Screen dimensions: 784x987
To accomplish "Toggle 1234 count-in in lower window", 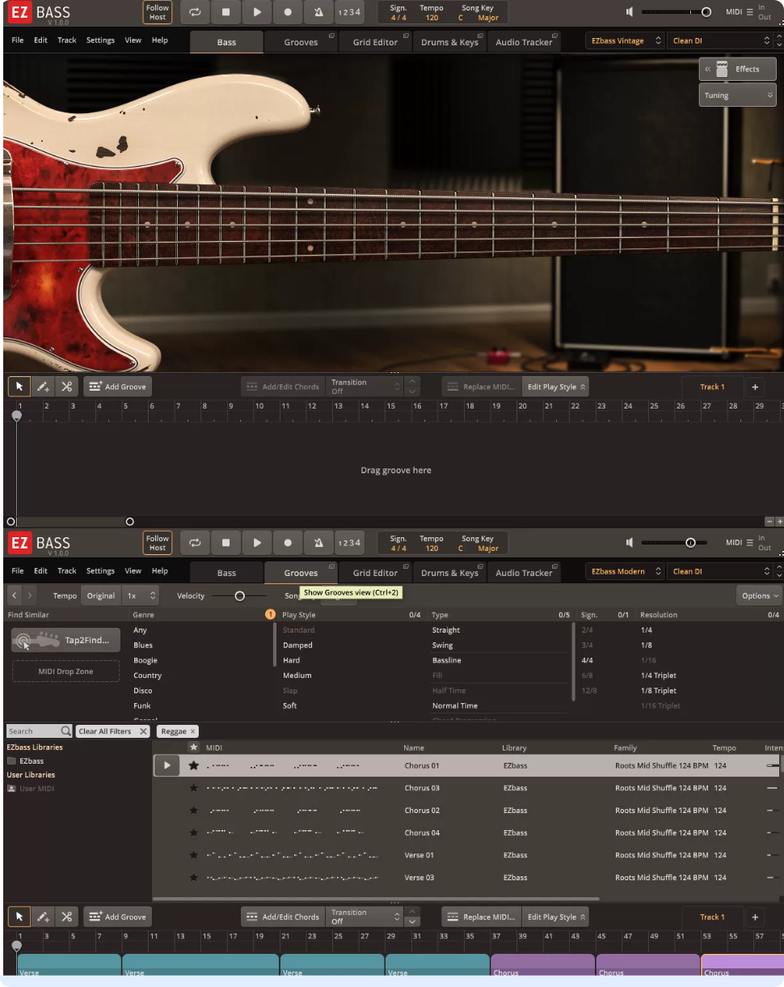I will [349, 543].
